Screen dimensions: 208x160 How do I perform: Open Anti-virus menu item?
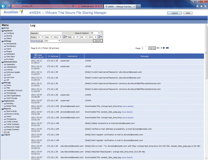pos(10,77)
